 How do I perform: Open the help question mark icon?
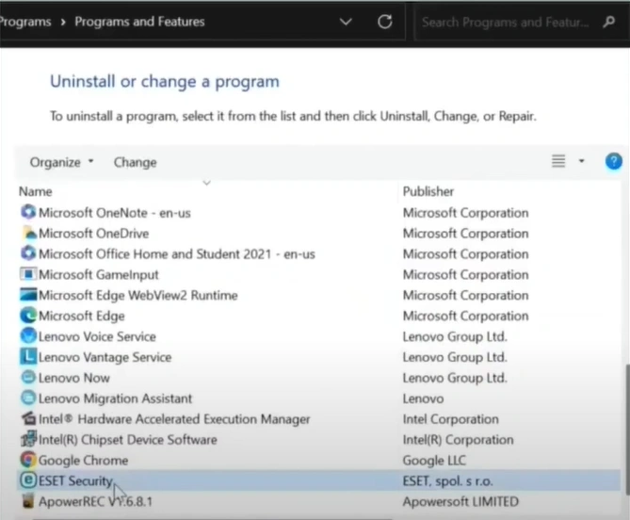(x=614, y=161)
